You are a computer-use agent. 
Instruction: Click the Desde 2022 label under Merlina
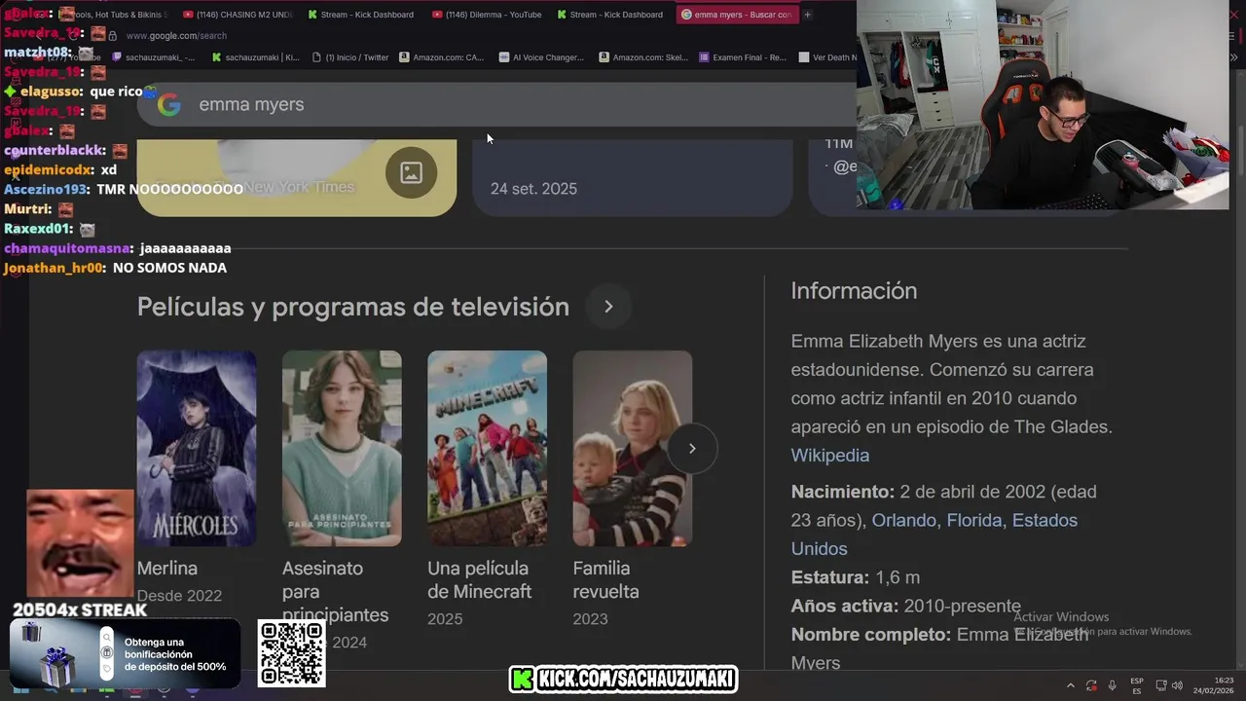pyautogui.click(x=179, y=596)
